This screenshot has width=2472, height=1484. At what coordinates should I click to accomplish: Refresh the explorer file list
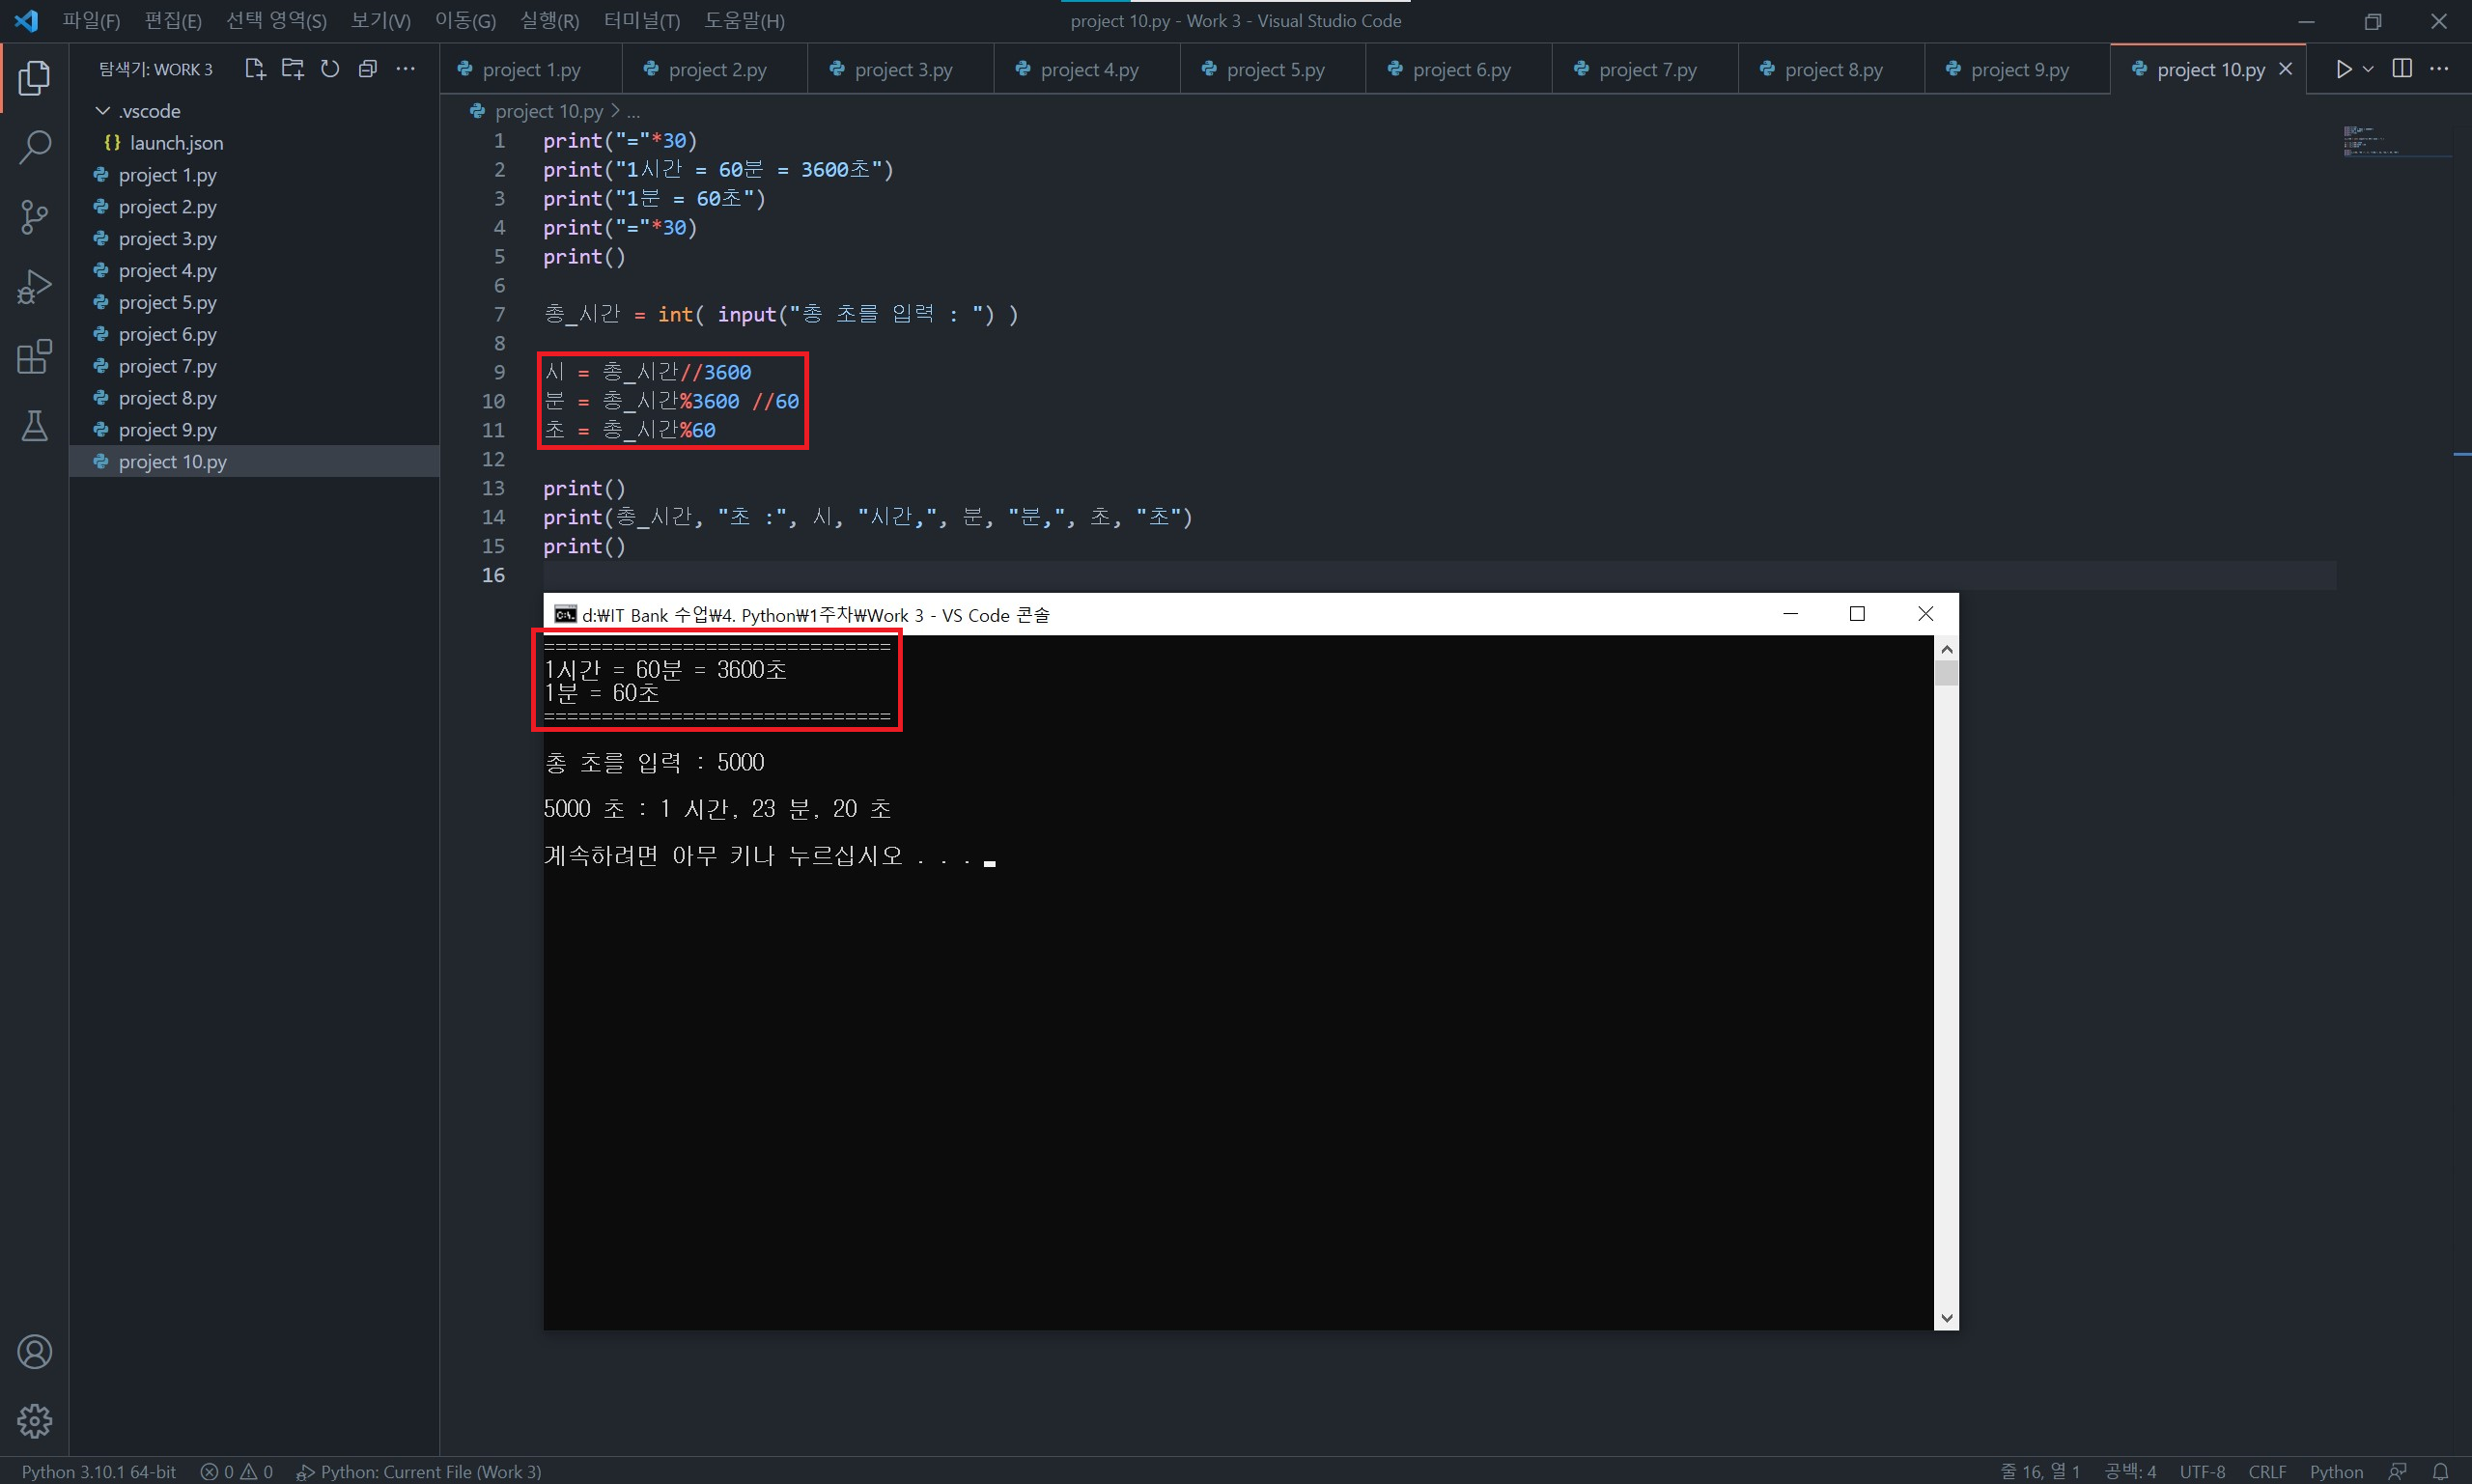pos(330,69)
